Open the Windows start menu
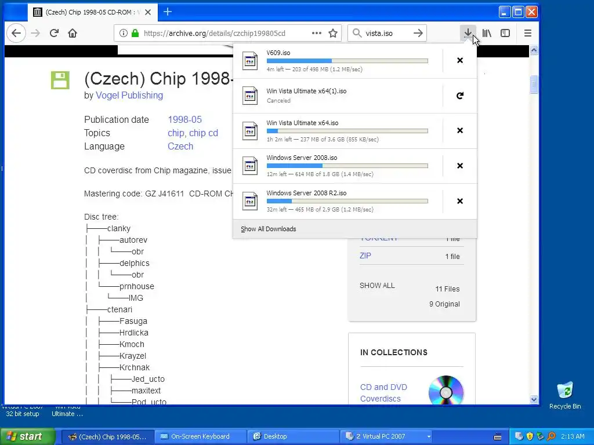Viewport: 594px width, 445px height. (x=27, y=436)
